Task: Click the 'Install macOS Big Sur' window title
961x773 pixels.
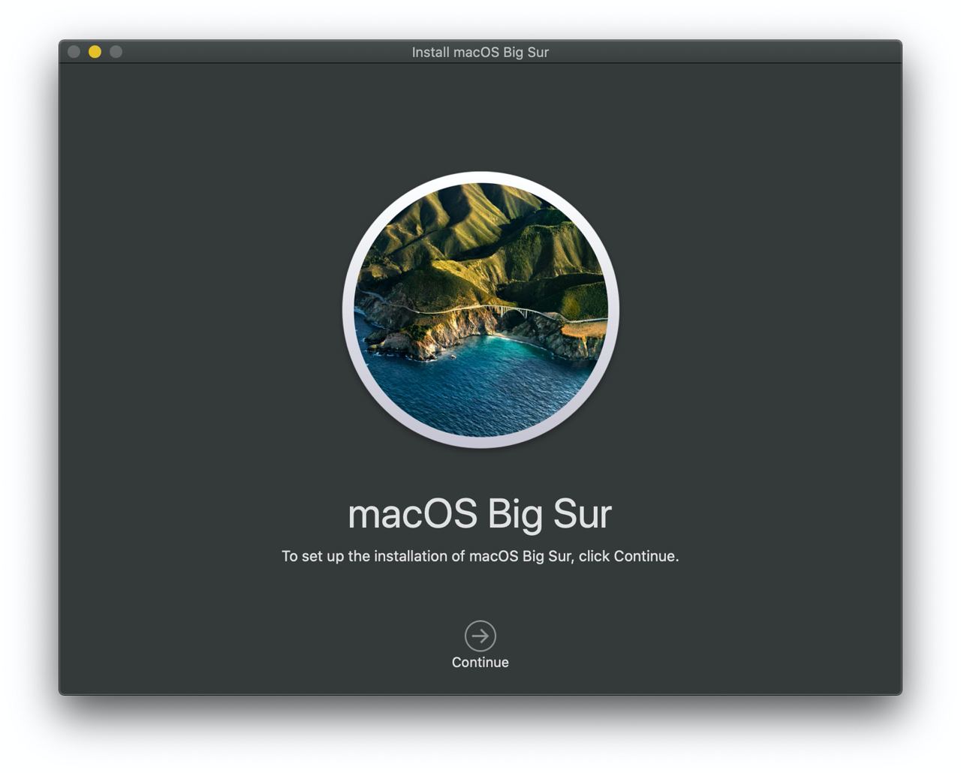Action: coord(480,52)
